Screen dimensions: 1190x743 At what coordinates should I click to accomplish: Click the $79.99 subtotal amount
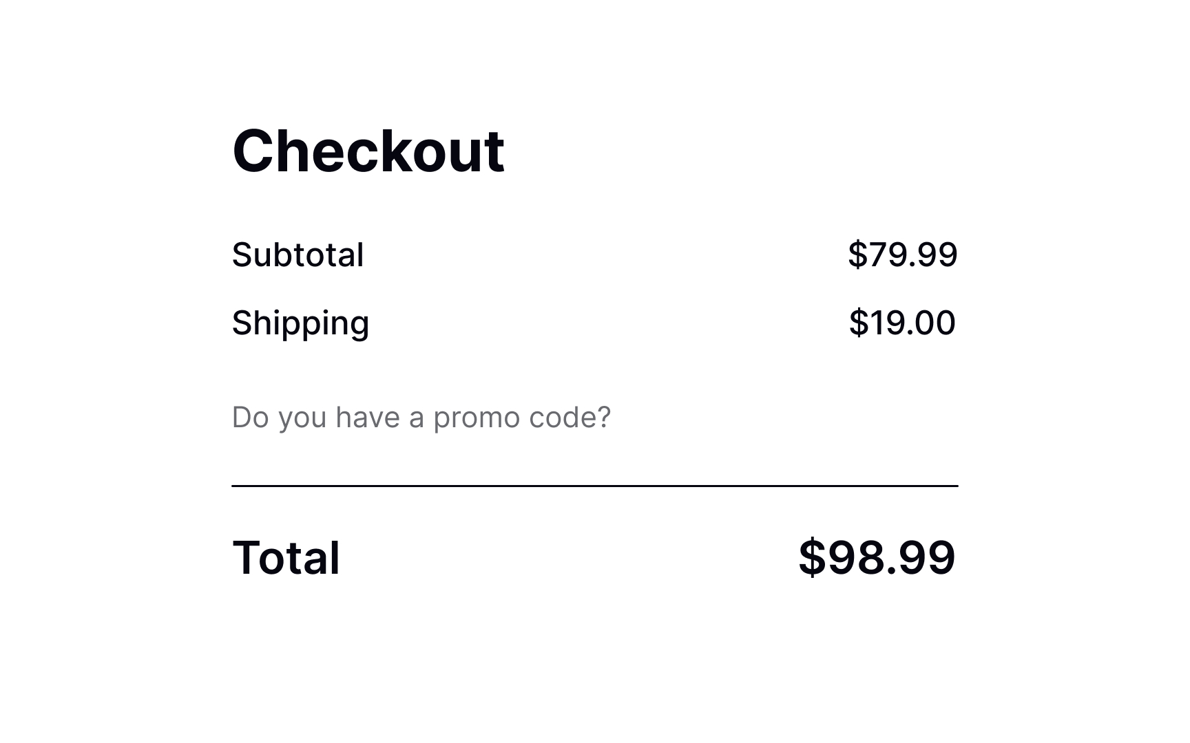[904, 254]
